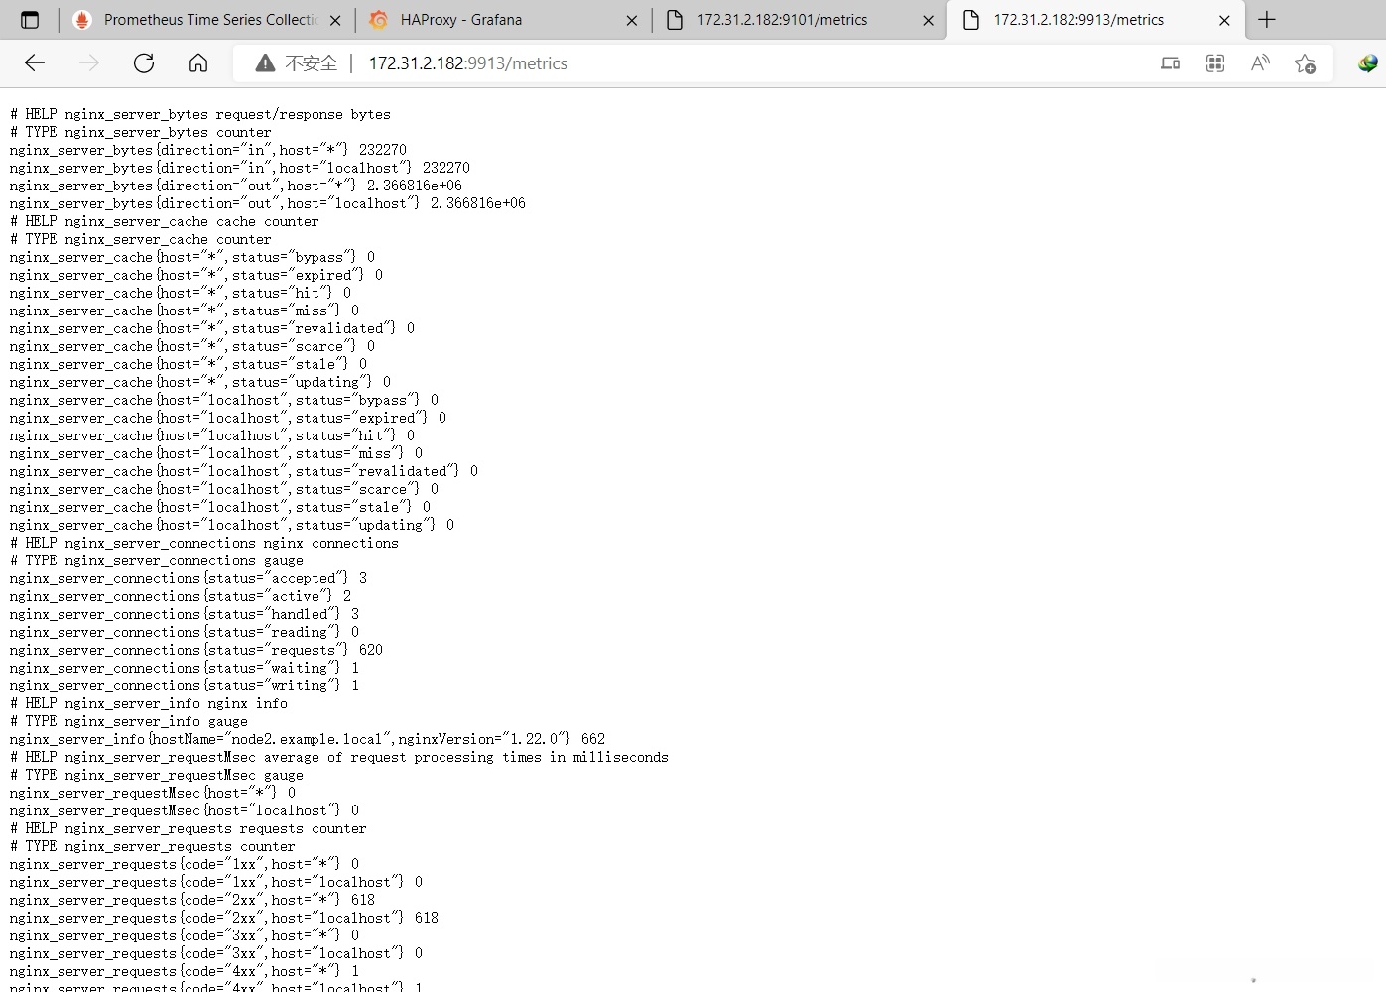Click the forward navigation arrow

tap(89, 63)
